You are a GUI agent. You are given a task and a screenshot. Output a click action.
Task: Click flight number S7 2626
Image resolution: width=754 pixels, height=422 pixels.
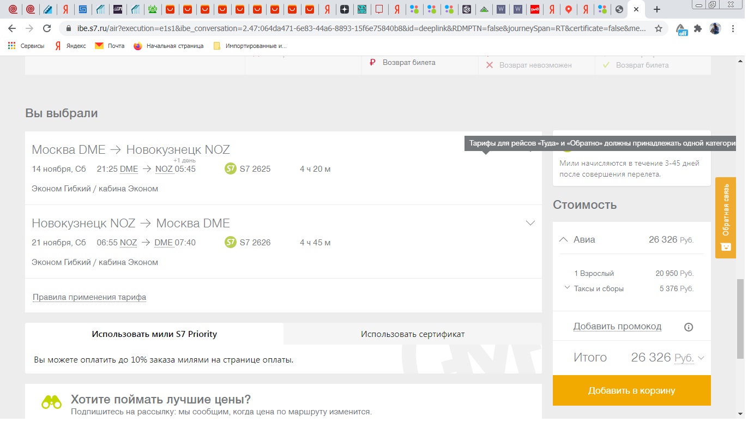[255, 243]
